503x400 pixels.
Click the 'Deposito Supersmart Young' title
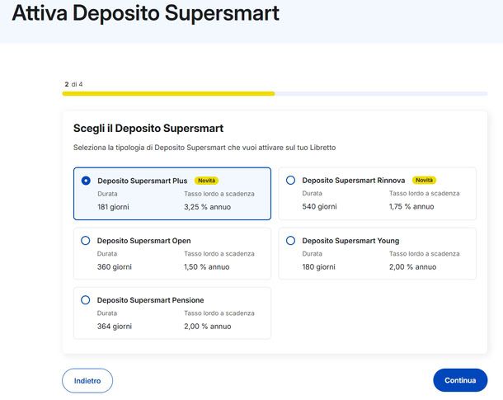350,241
